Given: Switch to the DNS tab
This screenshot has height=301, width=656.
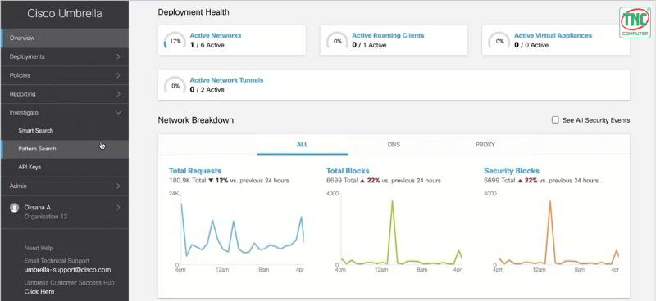Looking at the screenshot, I should point(394,145).
